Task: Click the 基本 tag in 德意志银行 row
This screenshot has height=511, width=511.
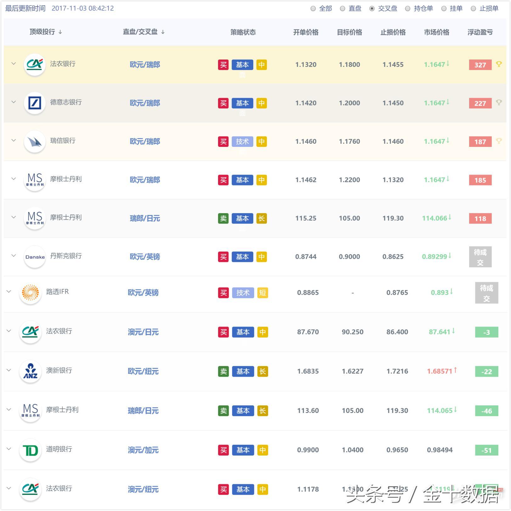Action: point(242,103)
